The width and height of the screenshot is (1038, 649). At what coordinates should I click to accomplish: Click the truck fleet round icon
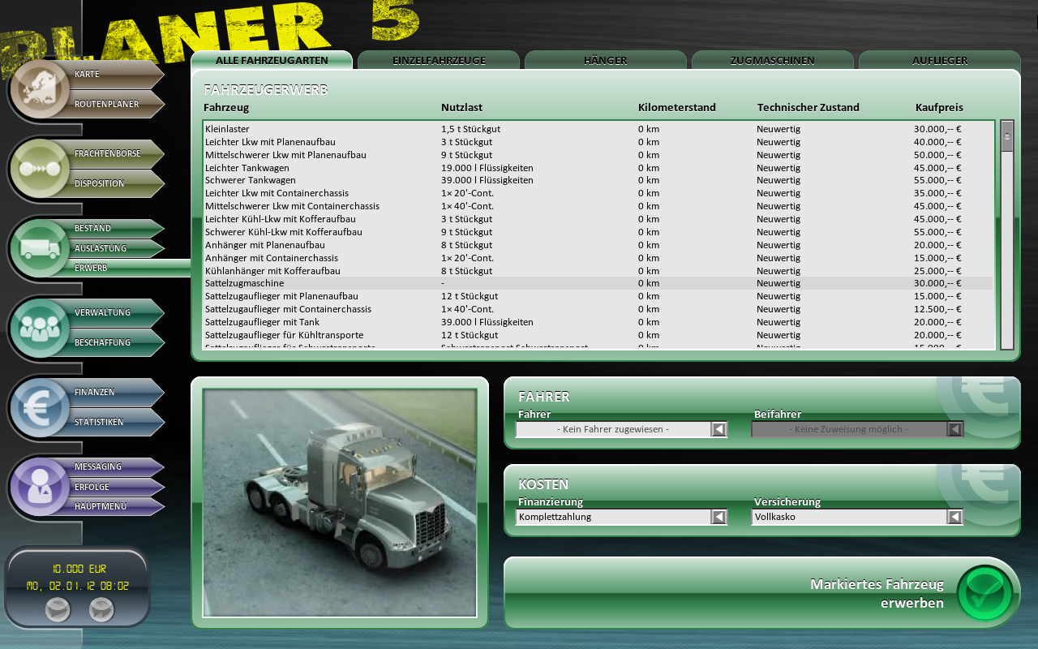[x=39, y=248]
